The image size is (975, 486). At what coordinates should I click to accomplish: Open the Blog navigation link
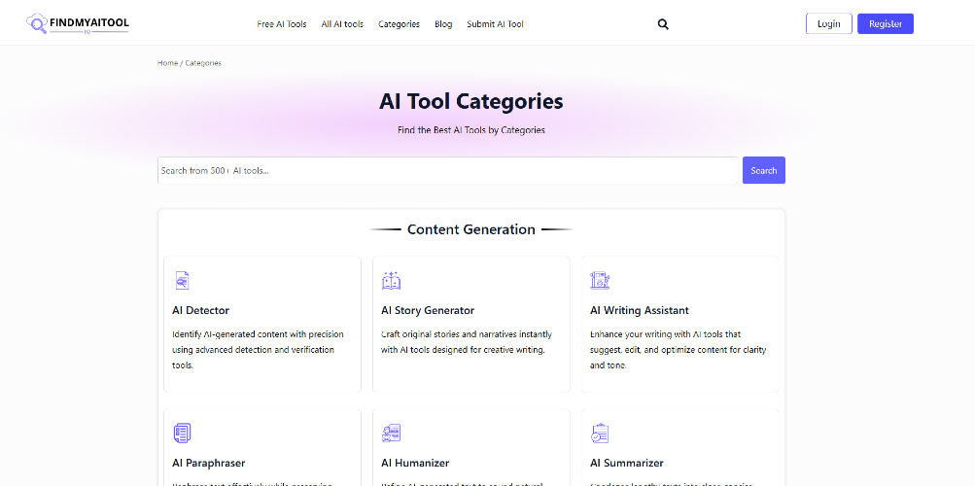(x=443, y=24)
